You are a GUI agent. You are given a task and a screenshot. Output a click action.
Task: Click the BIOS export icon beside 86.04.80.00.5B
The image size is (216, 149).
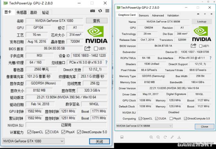click(x=88, y=48)
